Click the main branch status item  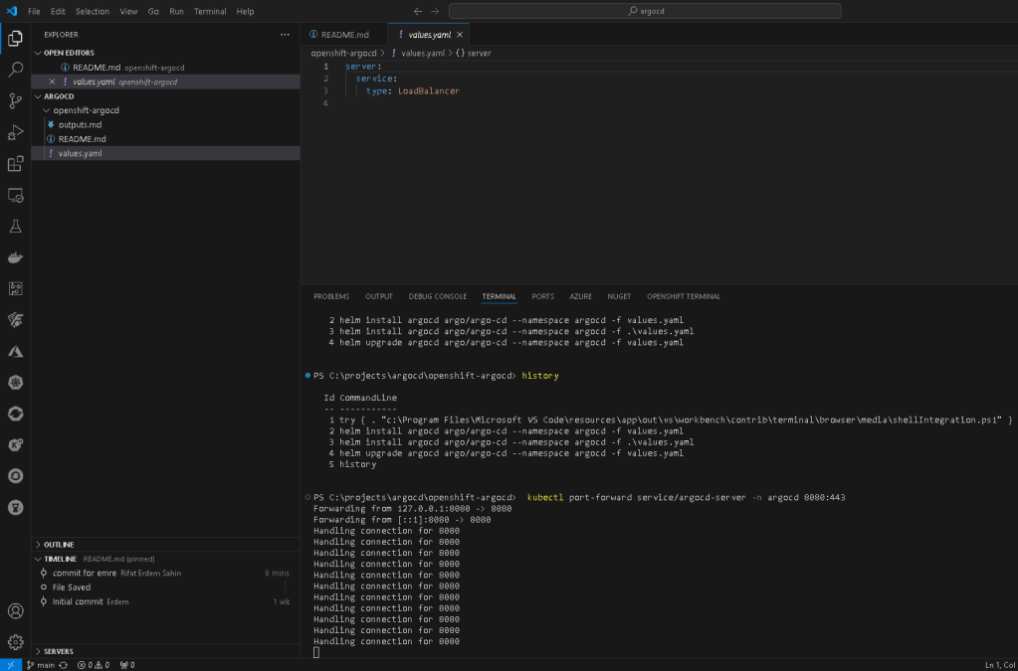(x=41, y=665)
